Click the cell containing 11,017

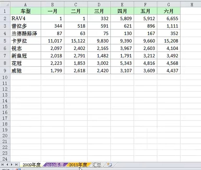pos(53,41)
